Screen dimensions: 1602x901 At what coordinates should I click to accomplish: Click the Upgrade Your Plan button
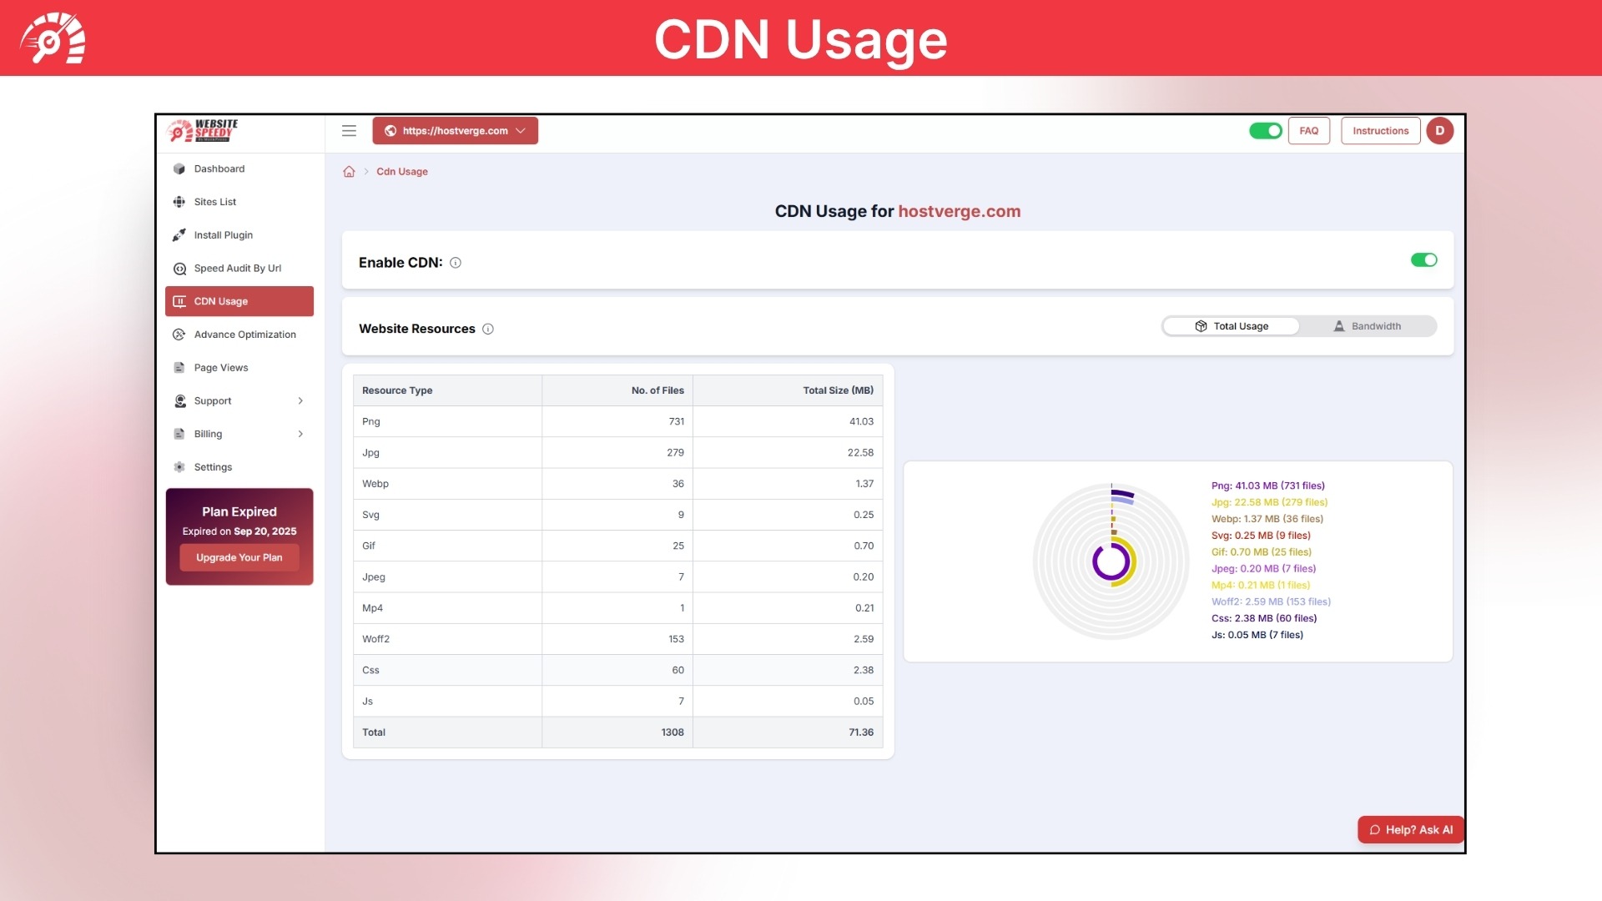(239, 556)
